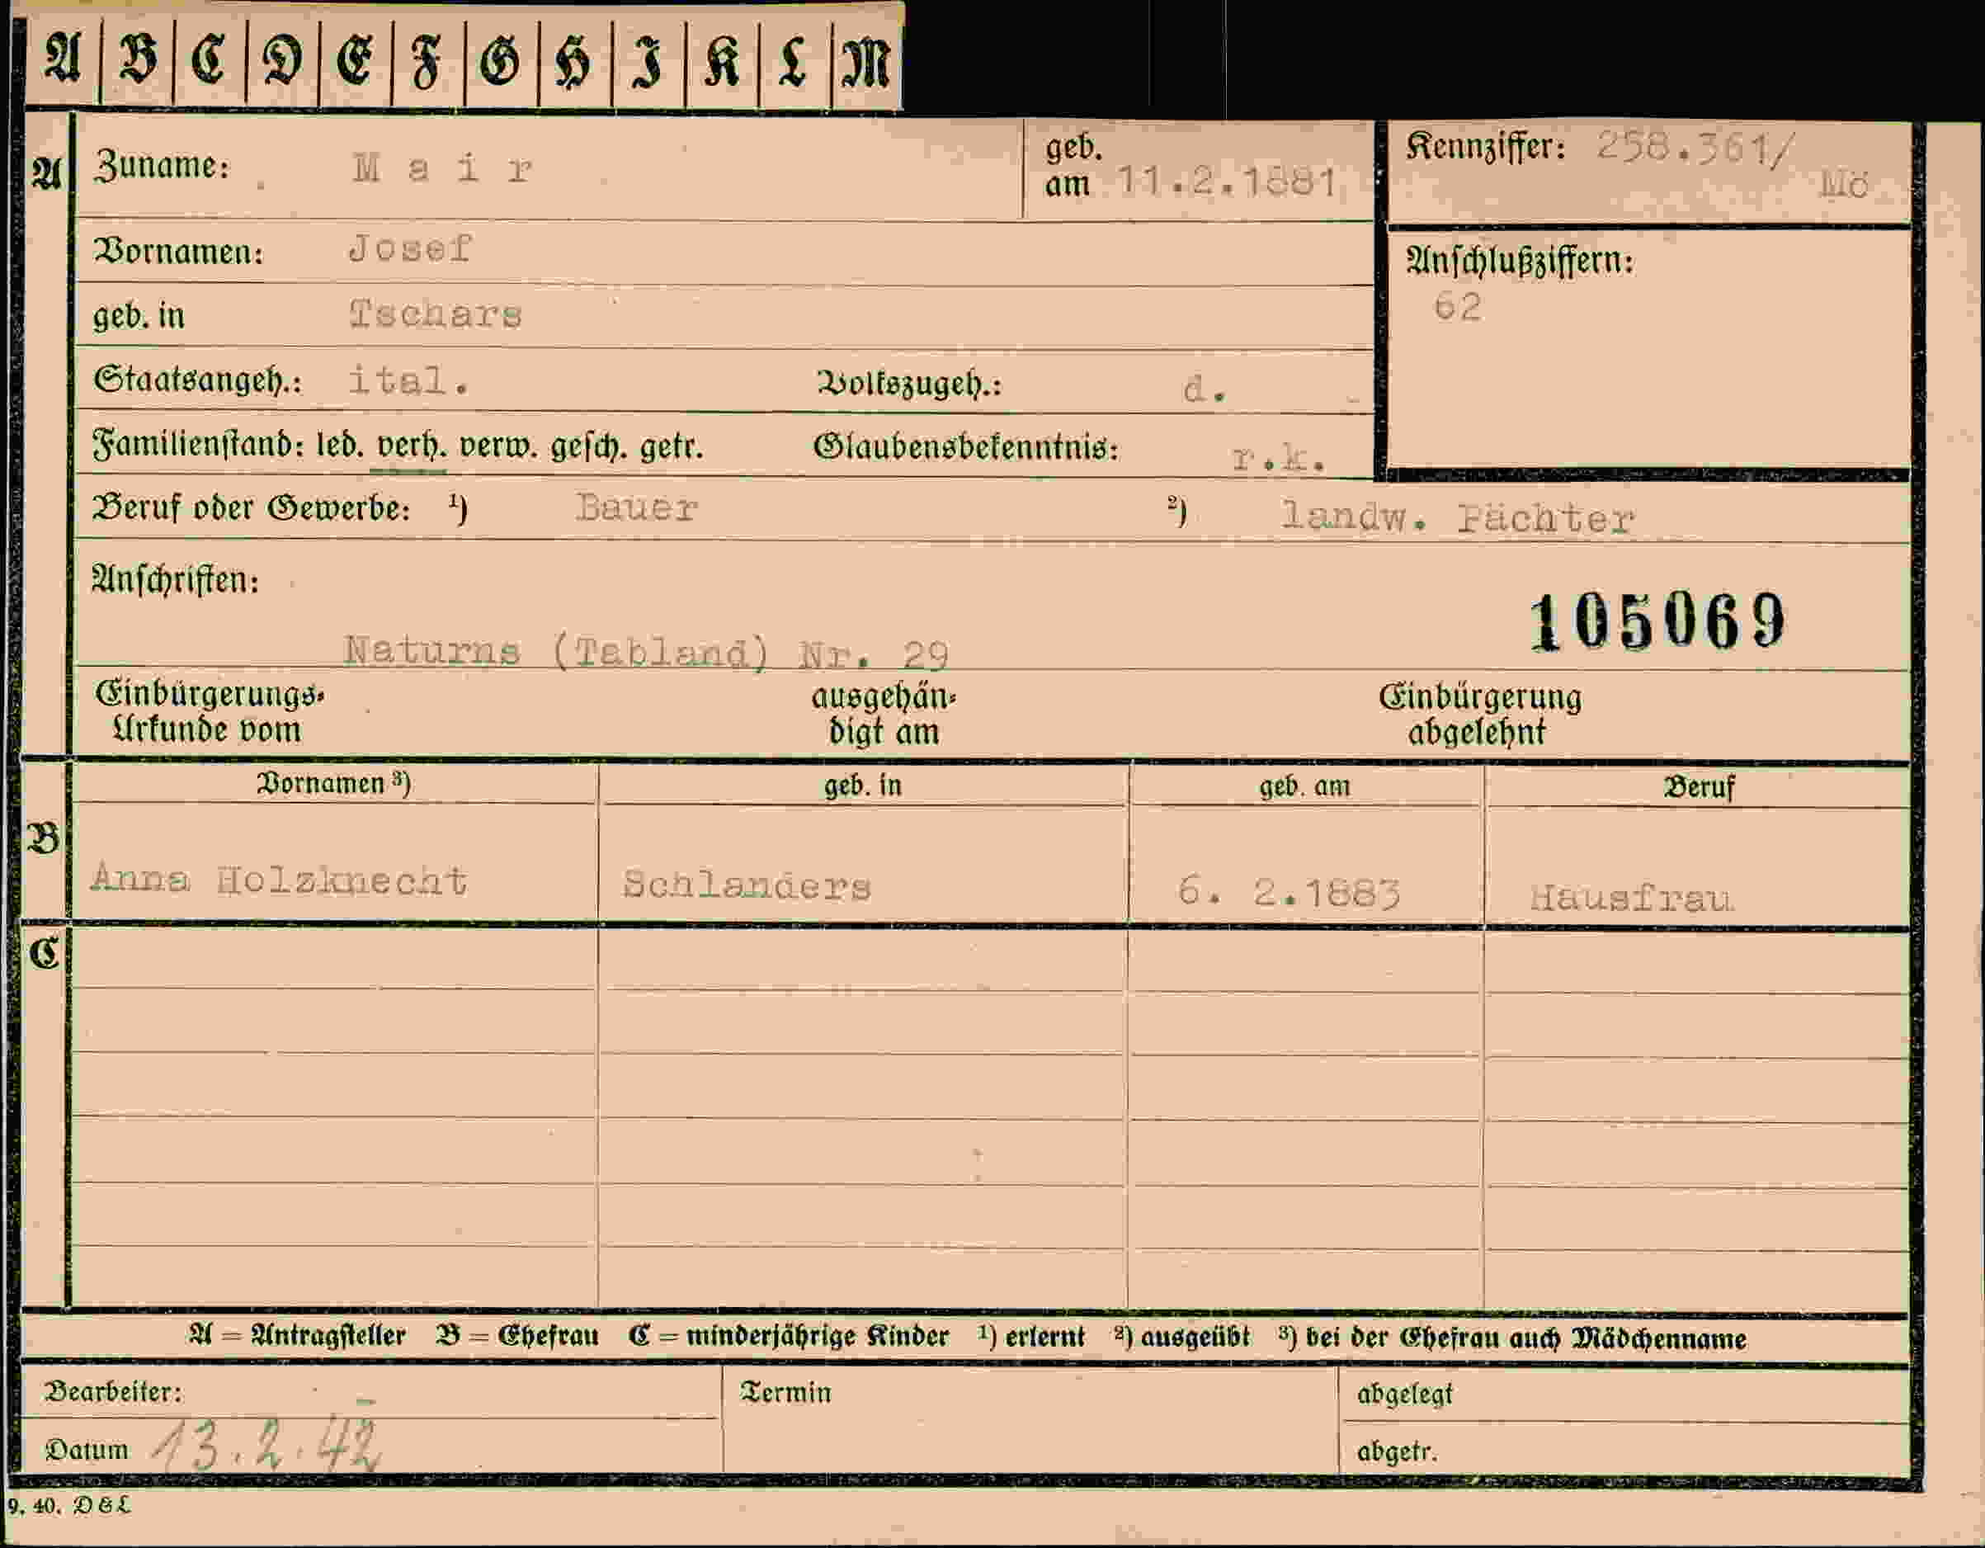Click the first name 'Josef'
Screen dimensions: 1985x1548
click(410, 248)
